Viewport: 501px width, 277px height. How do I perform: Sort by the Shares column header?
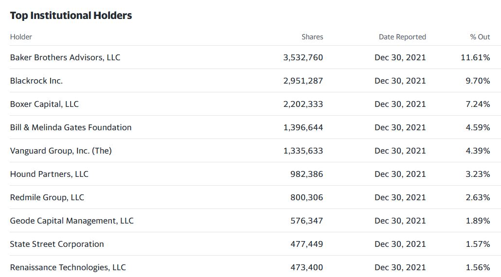tap(312, 37)
